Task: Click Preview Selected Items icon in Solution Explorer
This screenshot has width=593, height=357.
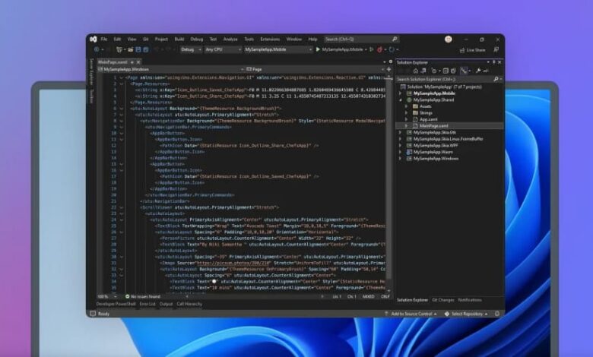Action: (486, 71)
